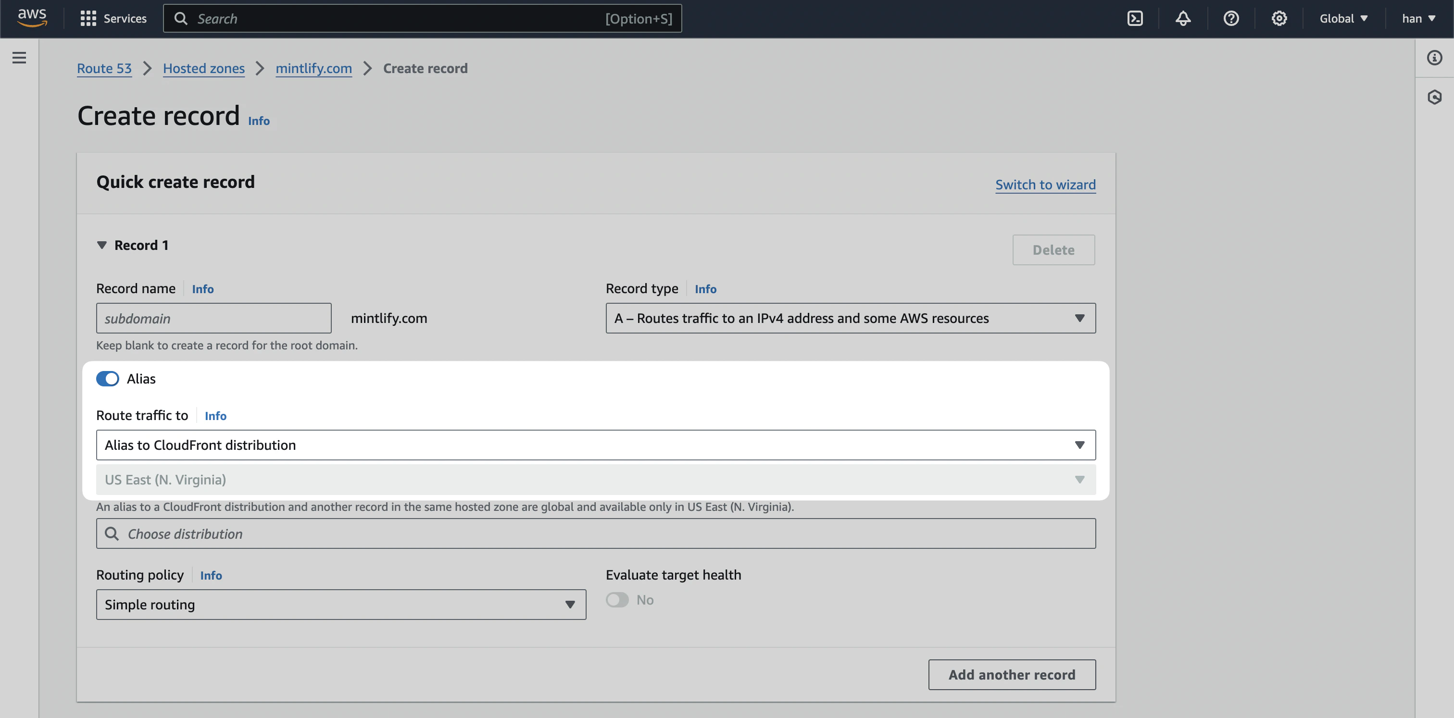Screen dimensions: 1454x718
Task: Open the navigation hamburger menu
Action: (19, 57)
